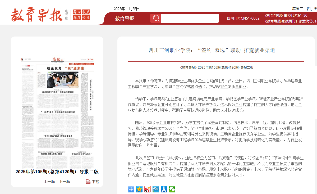Share the article to Qzone via star icon
This screenshot has width=317, height=194.
pos(139,189)
